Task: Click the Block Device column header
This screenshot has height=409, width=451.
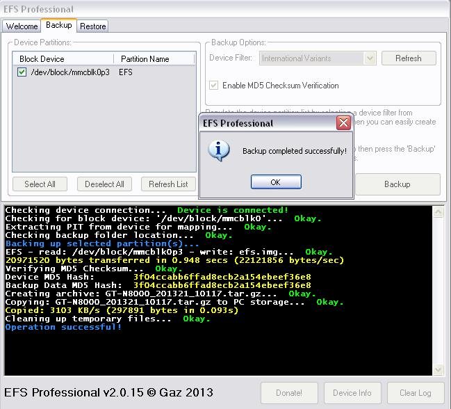Action: (63, 58)
